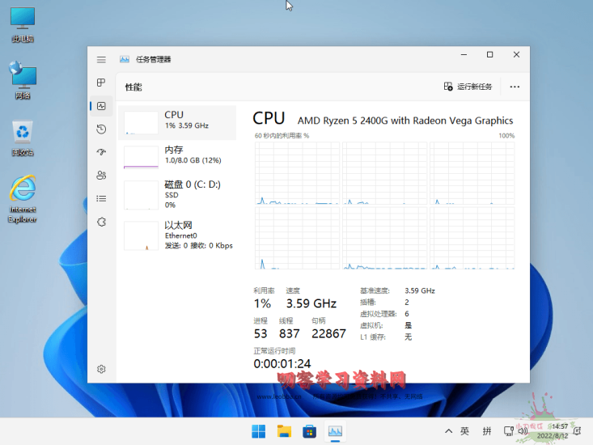Viewport: 593px width, 445px height.
Task: Select the CPU resource in performance list
Action: point(177,122)
